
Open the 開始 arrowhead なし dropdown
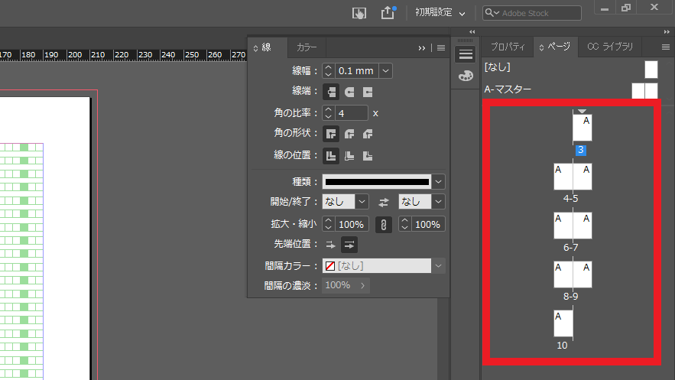click(x=362, y=201)
